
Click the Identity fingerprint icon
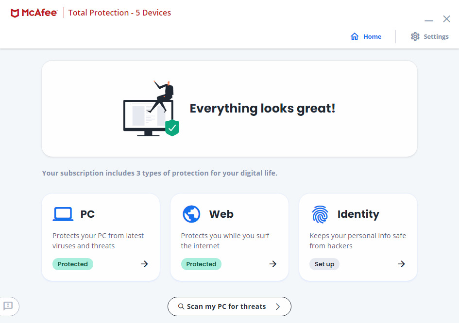(x=320, y=214)
